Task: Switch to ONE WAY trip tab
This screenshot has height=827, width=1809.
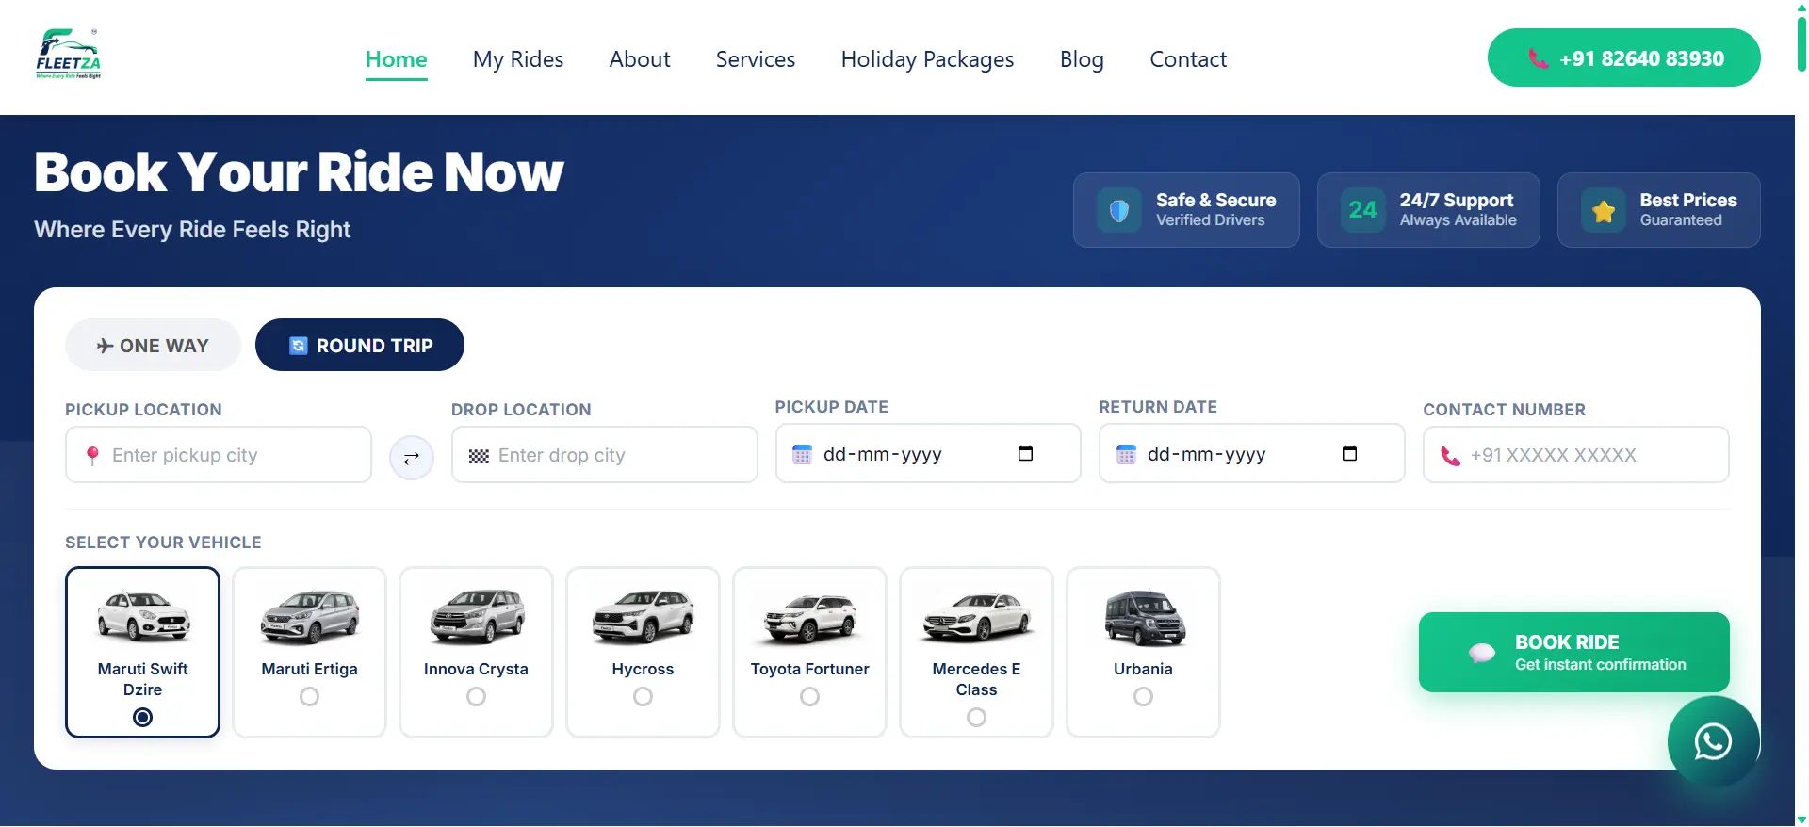Action: 153,345
